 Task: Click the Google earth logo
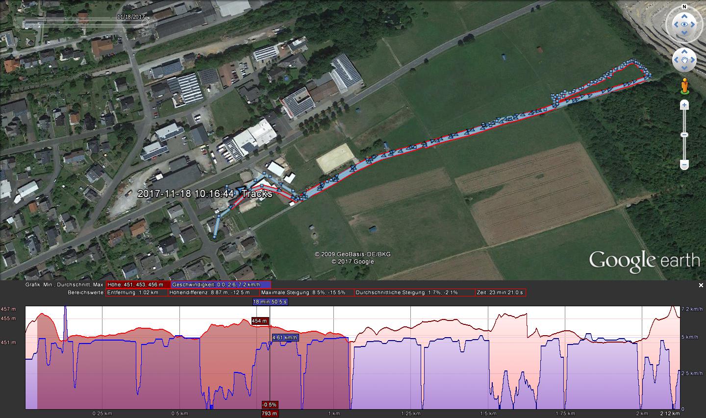pyautogui.click(x=644, y=260)
